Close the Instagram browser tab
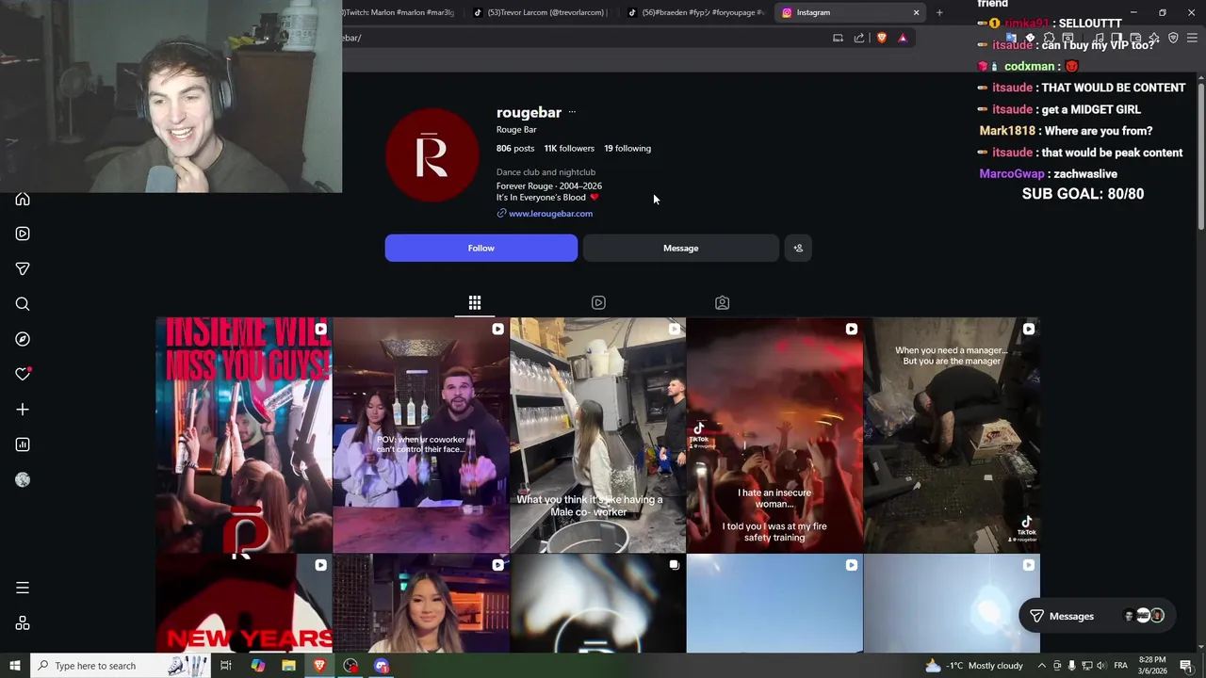1206x678 pixels. coord(916,12)
